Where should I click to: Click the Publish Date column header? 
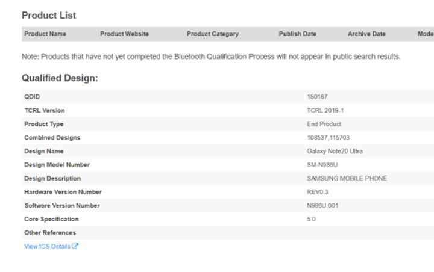(297, 34)
